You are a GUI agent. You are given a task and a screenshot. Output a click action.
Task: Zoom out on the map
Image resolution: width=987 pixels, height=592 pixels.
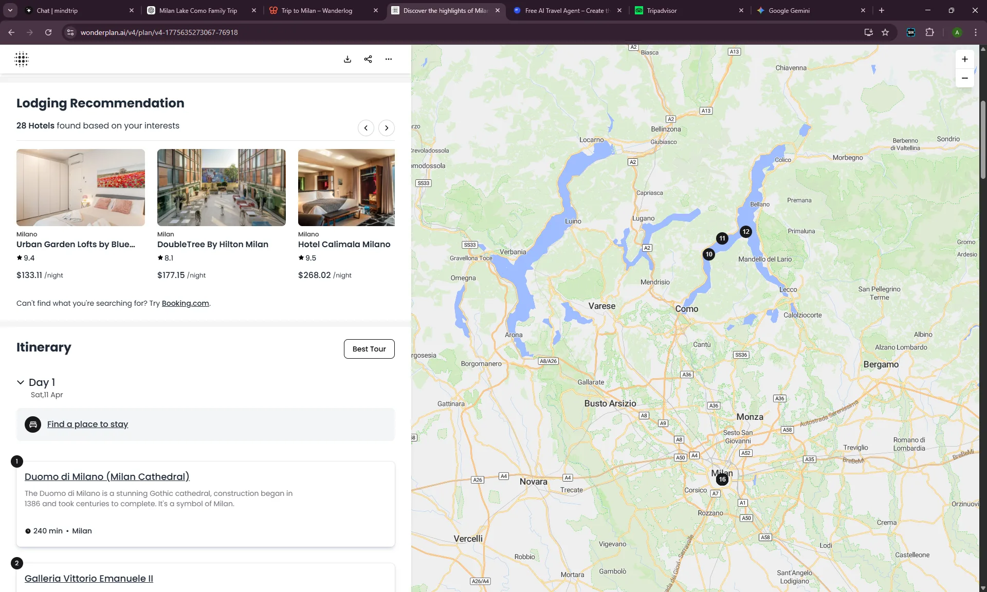point(965,78)
